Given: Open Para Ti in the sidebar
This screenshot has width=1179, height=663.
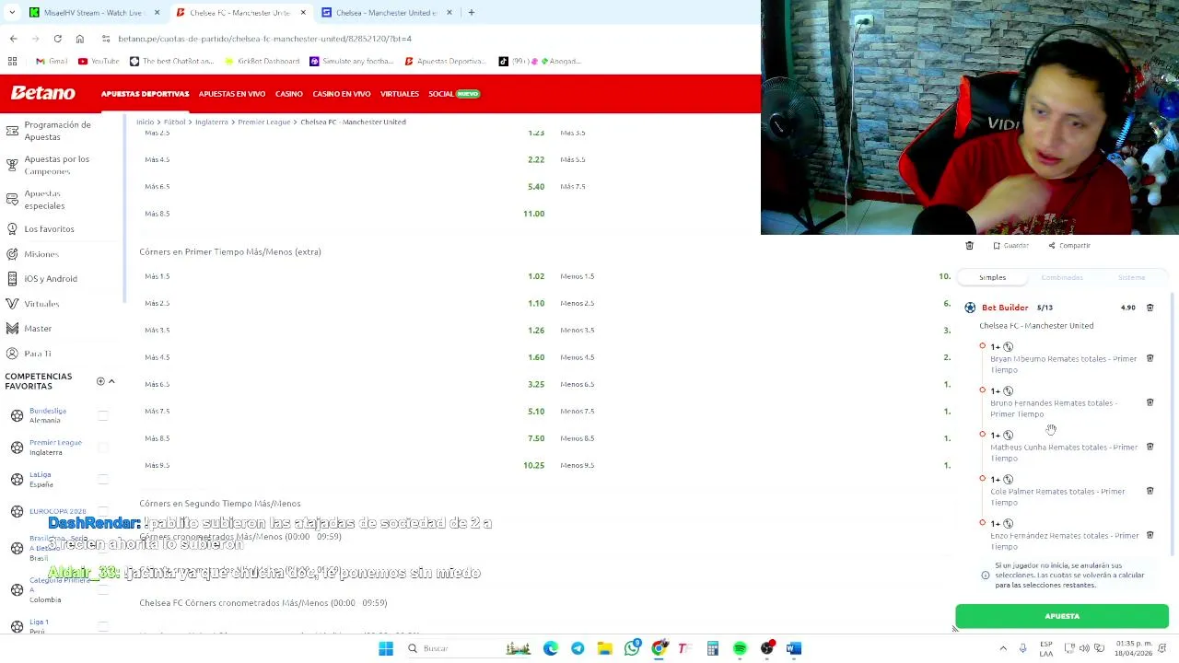Looking at the screenshot, I should pyautogui.click(x=38, y=353).
